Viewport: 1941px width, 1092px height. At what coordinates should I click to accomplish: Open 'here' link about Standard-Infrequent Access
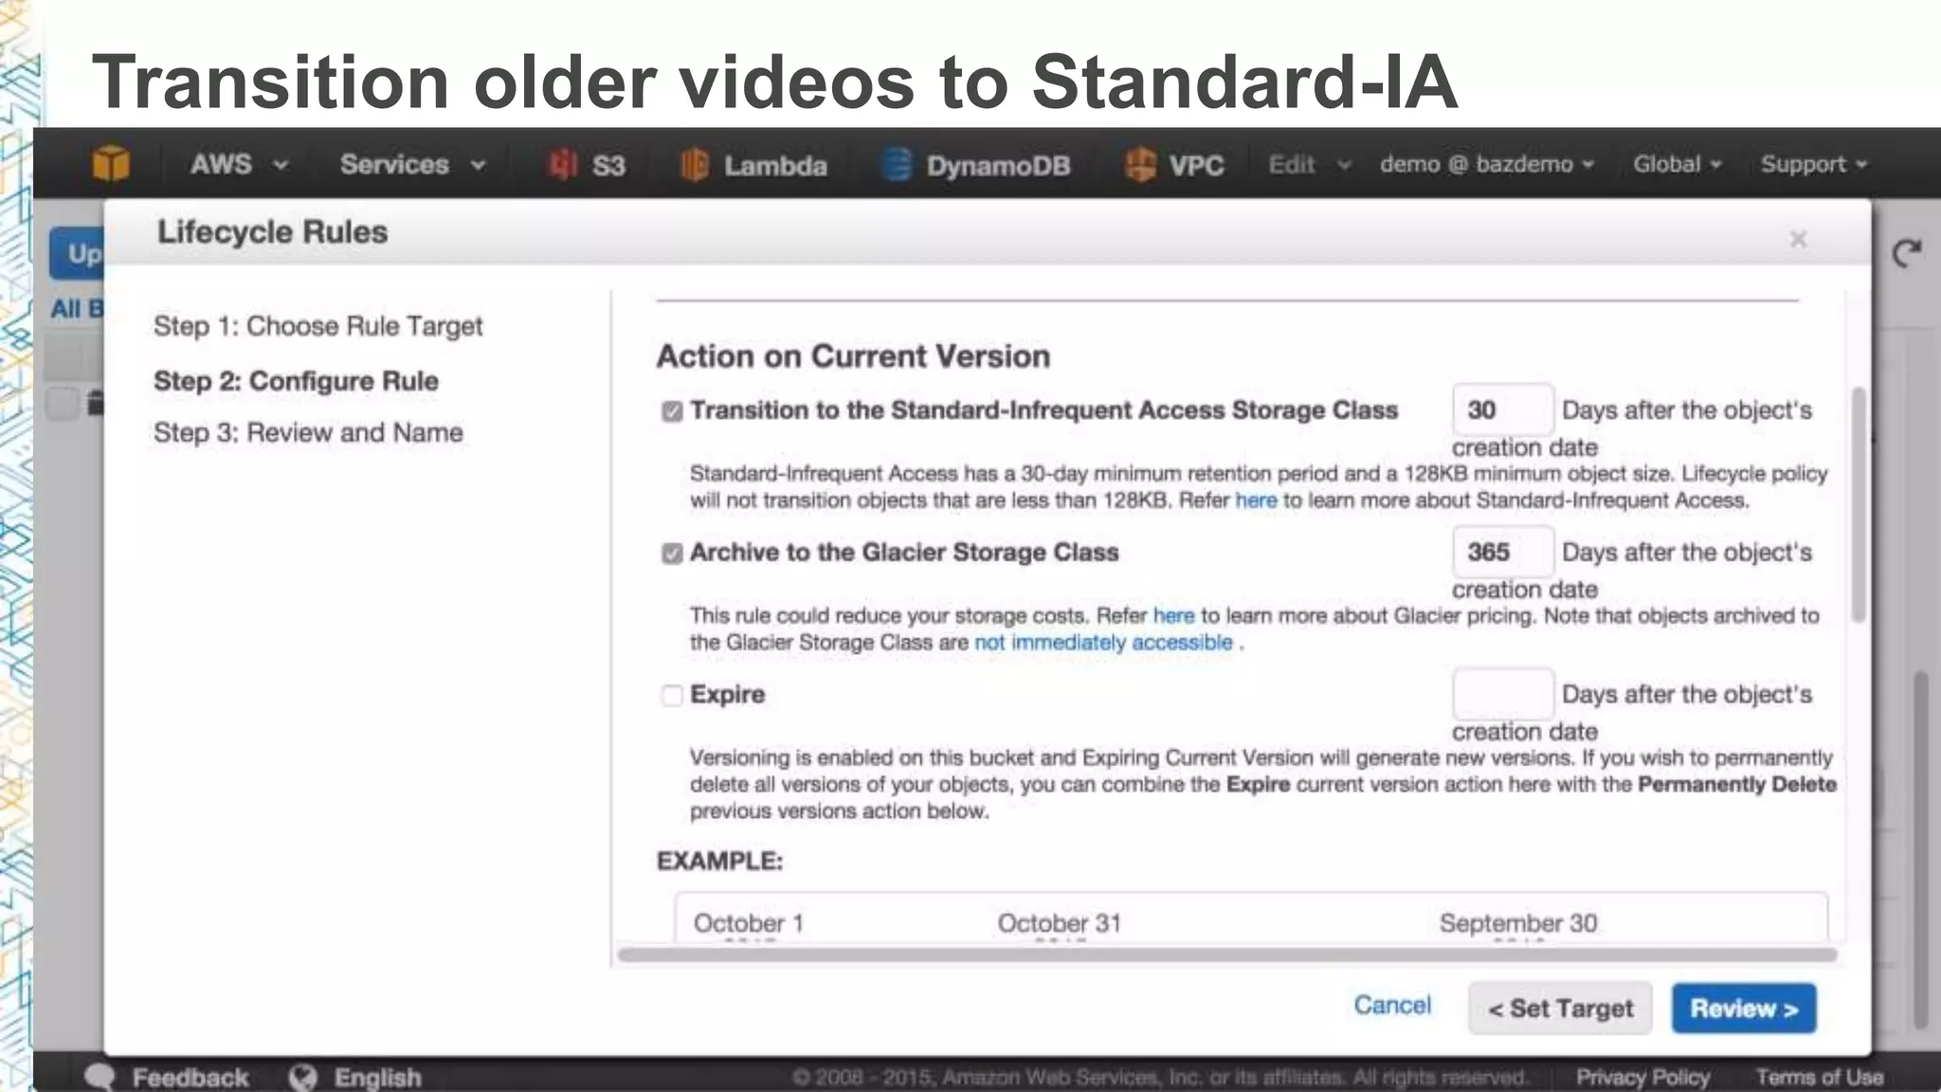click(x=1256, y=500)
